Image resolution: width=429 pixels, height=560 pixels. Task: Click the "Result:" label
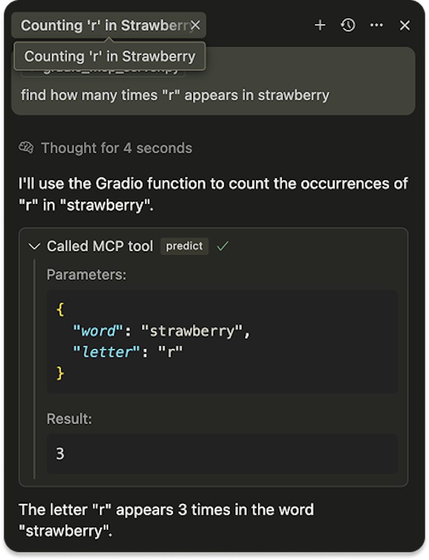coord(69,419)
